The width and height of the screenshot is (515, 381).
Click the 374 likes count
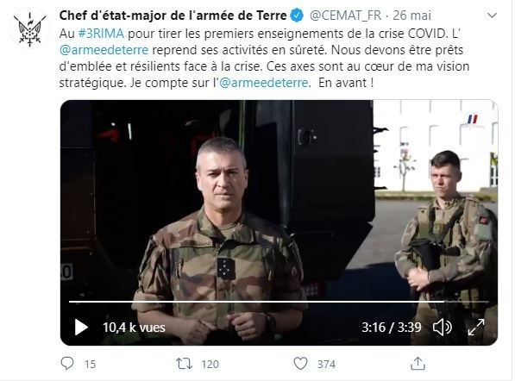click(326, 364)
